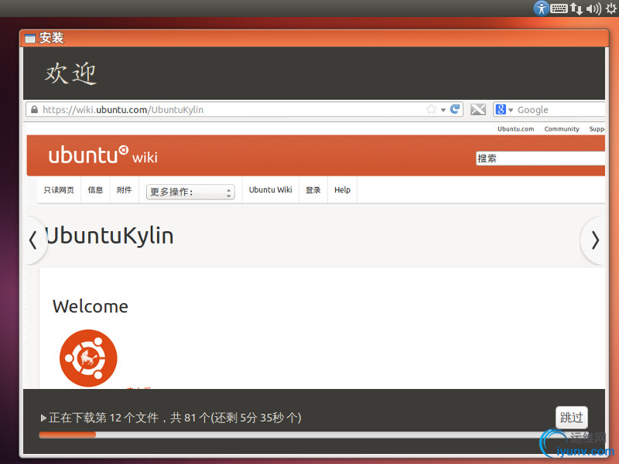Click the 安装 window title text
Viewport: 619px width, 464px height.
51,38
